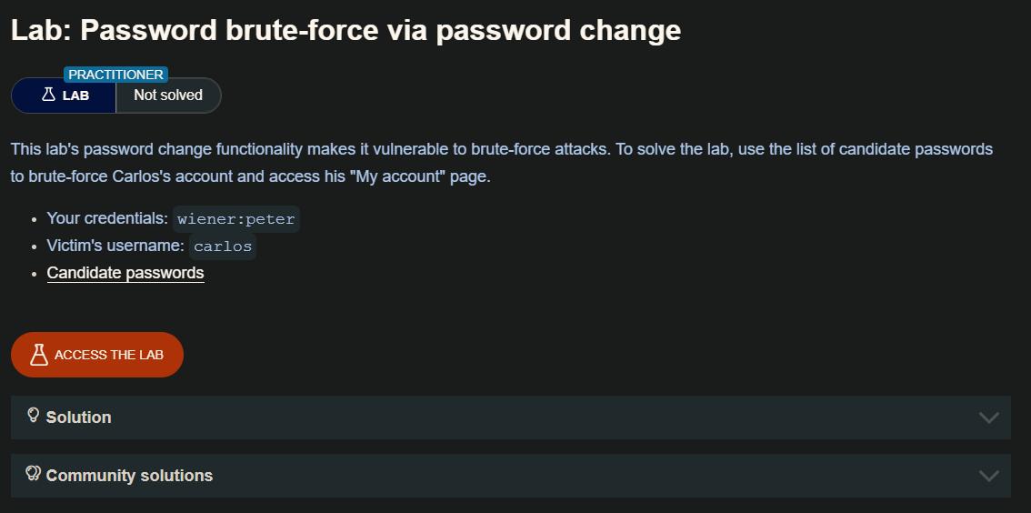This screenshot has height=513, width=1031.
Task: Open the Community solutions header text
Action: tap(129, 476)
